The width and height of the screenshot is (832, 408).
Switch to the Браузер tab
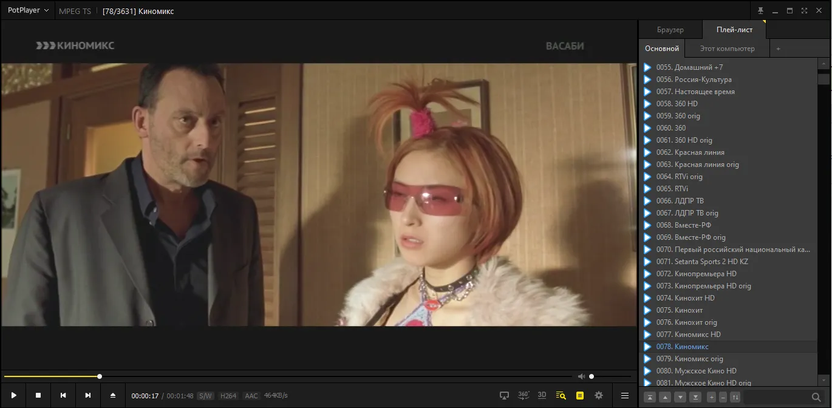tap(670, 30)
